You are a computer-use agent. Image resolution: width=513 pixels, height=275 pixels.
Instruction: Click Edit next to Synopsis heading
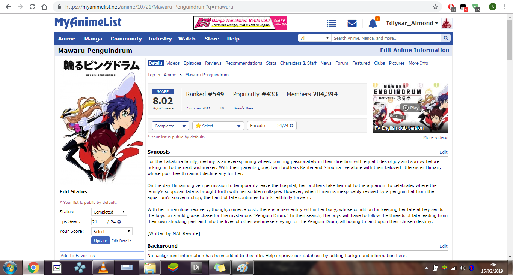[444, 152]
